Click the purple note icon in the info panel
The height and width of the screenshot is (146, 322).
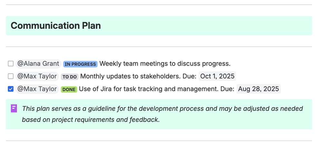(x=14, y=108)
